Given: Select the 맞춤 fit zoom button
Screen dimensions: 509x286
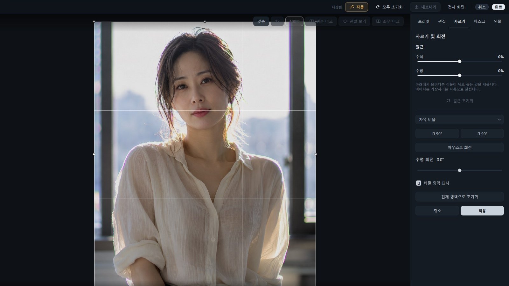Looking at the screenshot, I should [x=261, y=21].
